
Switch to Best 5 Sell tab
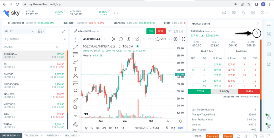click(242, 52)
